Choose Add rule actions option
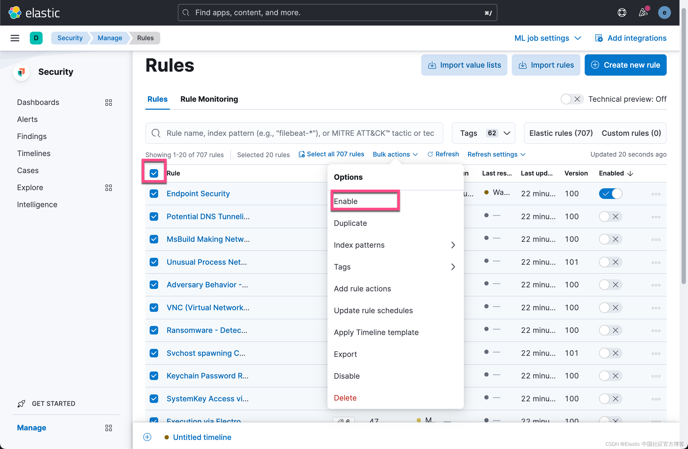The height and width of the screenshot is (449, 688). (x=395, y=288)
